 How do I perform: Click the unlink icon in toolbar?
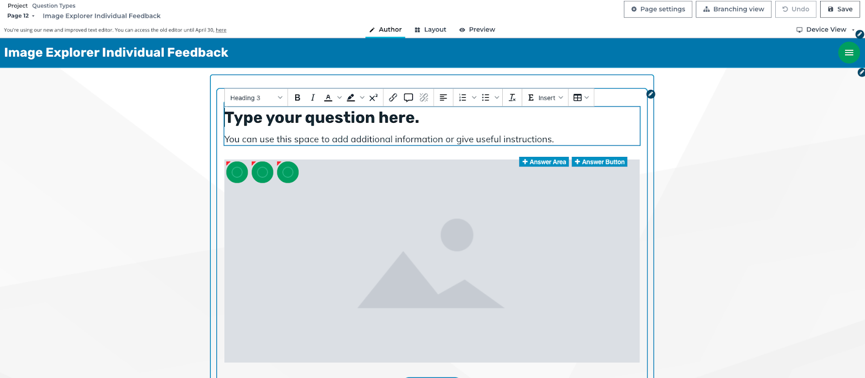pyautogui.click(x=424, y=98)
